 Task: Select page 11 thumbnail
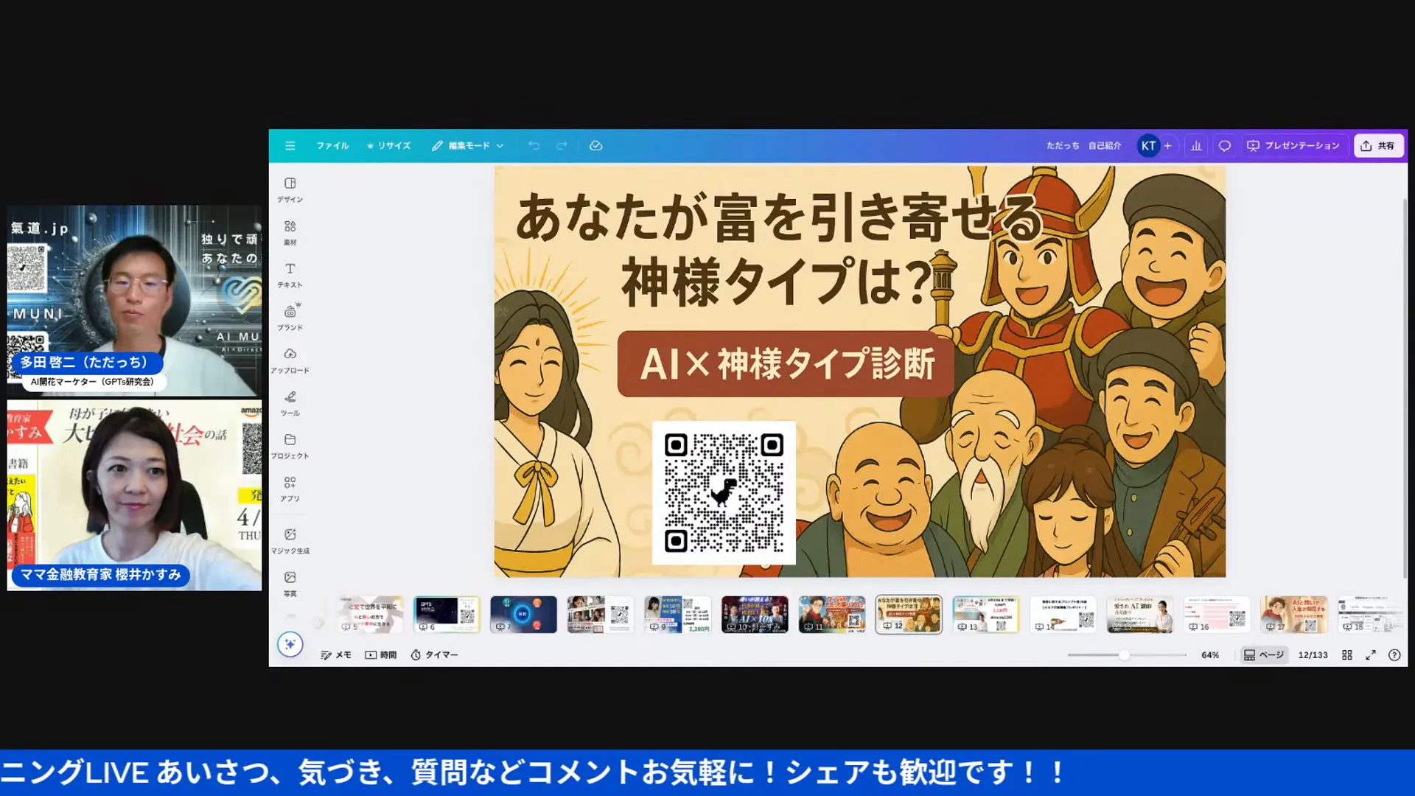832,615
